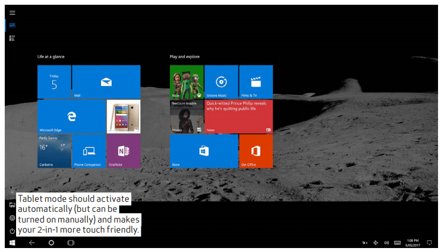The height and width of the screenshot is (251, 441).
Task: Click the taskbar clock showing 1:08 PM
Action: click(413, 243)
